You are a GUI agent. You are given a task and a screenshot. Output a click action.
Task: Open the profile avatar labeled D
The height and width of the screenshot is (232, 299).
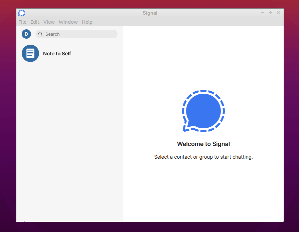point(26,34)
